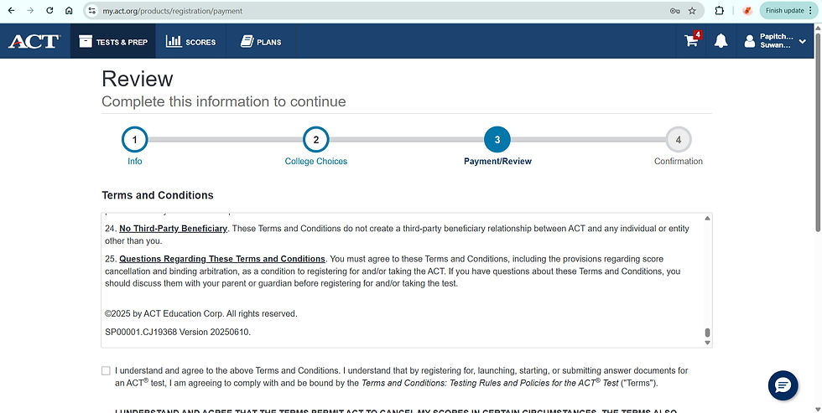
Task: Click the address bar URL
Action: (173, 10)
